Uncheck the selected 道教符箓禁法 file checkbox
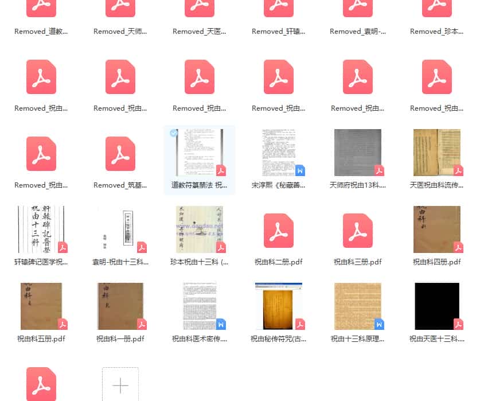This screenshot has width=480, height=401. pos(174,133)
